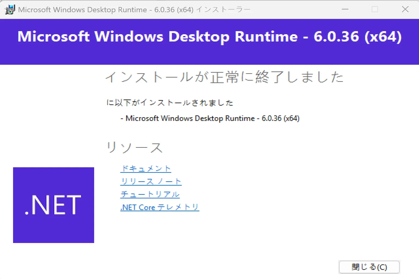419x279 pixels.
Task: Click the installed item 'Microsoft Windows Desktop Runtime - 6.0.36 (x64)' line
Action: pyautogui.click(x=210, y=118)
